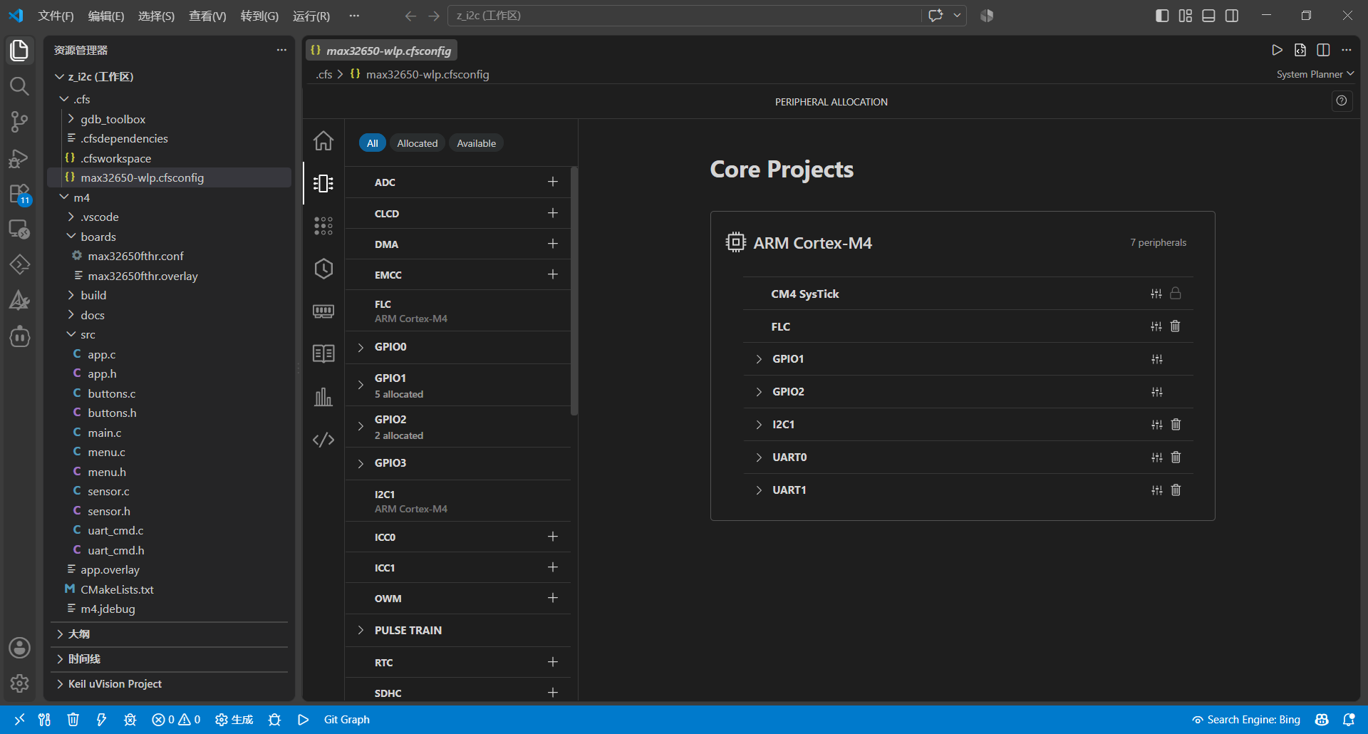
Task: Filter peripherals by Allocated
Action: [418, 143]
